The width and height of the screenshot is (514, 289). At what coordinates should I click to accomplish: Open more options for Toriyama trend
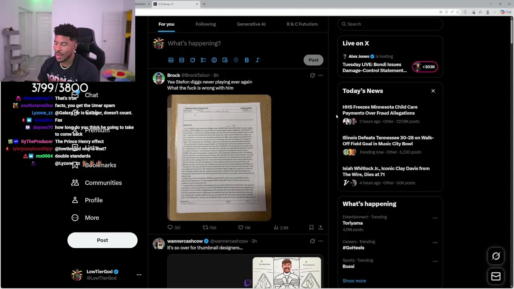[435, 218]
